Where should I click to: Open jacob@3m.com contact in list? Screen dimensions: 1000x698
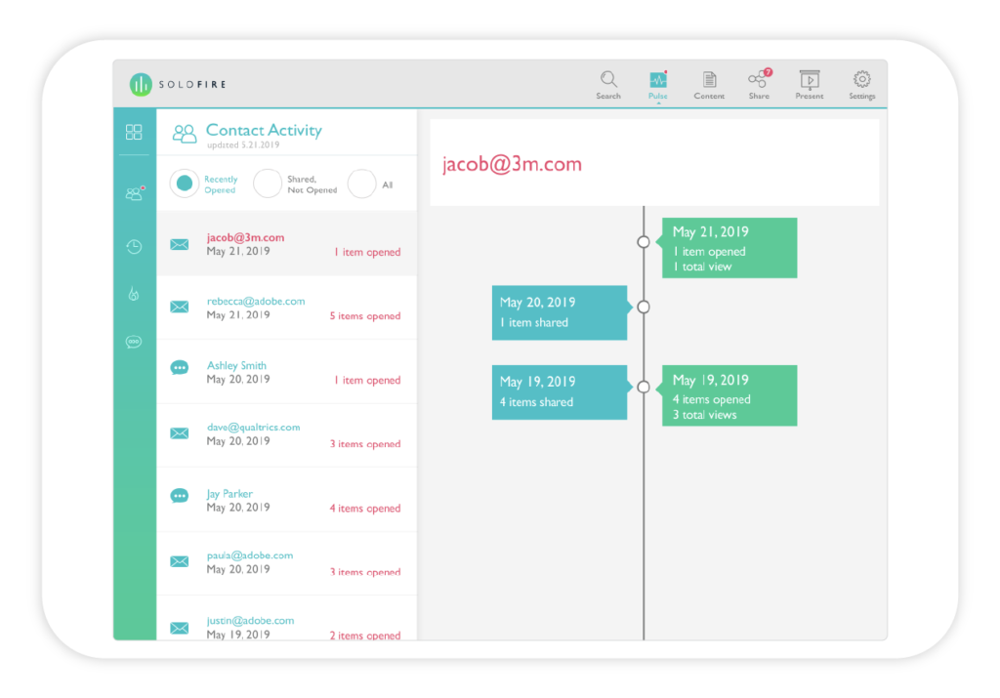tap(287, 244)
